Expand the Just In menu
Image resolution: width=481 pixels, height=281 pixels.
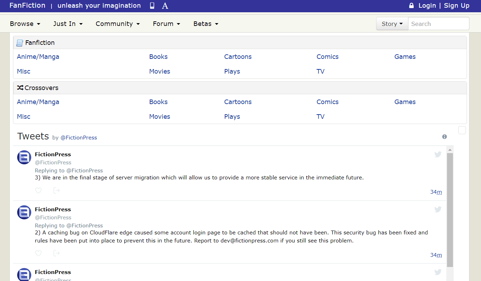coord(68,24)
